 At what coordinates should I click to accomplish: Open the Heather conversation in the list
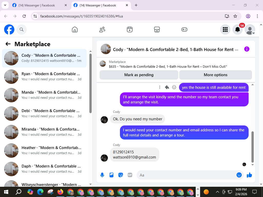[x=44, y=150]
